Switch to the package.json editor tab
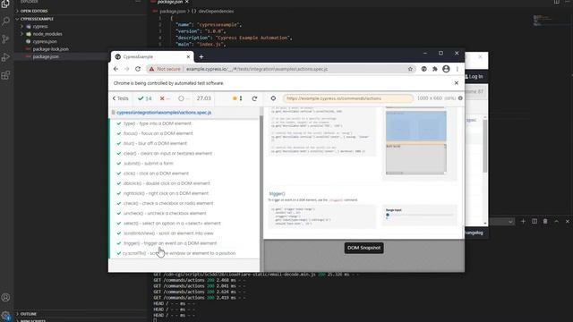The image size is (573, 322). 169,2
